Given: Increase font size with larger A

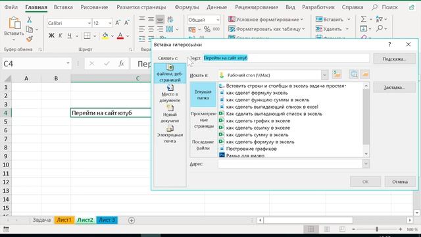Looking at the screenshot, I should point(118,23).
